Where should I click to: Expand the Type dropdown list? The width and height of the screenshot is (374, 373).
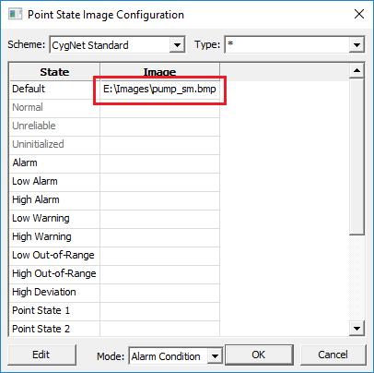[356, 45]
